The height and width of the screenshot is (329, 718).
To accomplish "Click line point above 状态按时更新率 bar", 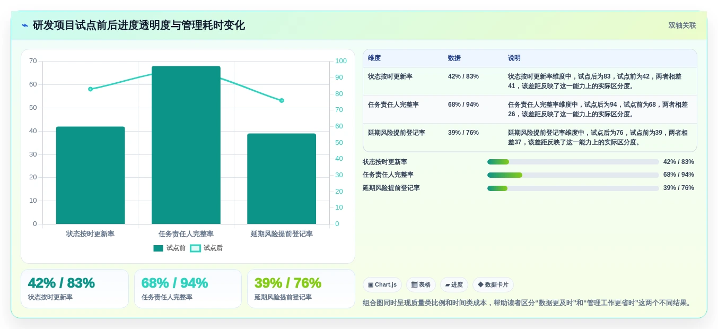I will [91, 89].
